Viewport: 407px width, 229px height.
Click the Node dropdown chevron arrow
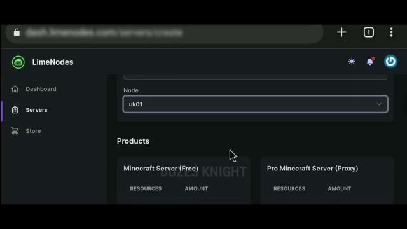point(379,104)
